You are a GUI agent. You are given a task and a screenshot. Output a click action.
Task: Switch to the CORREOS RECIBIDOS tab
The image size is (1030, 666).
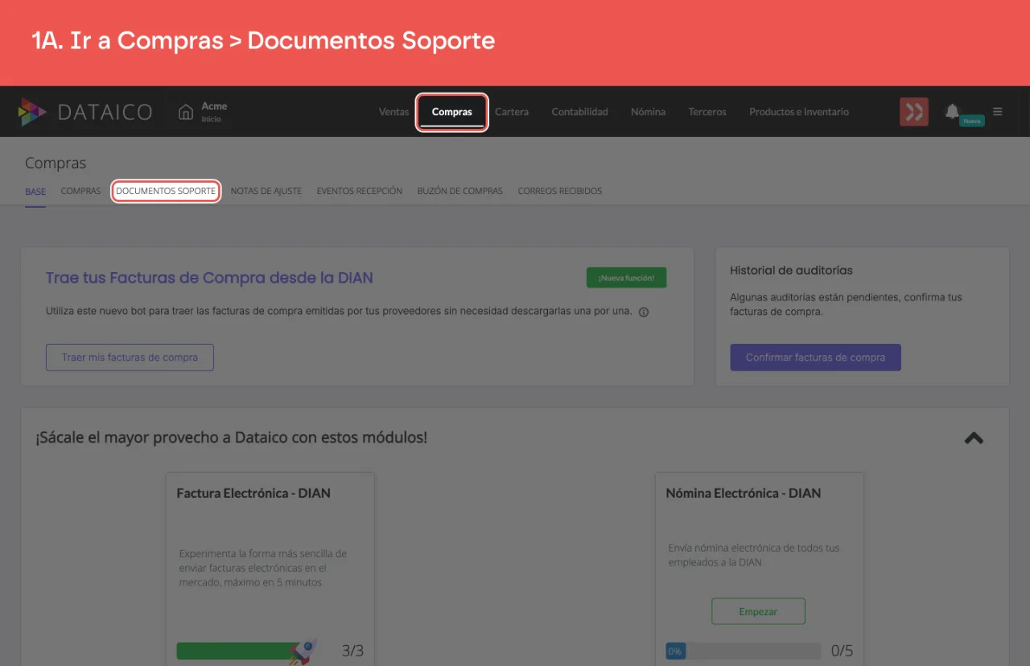pyautogui.click(x=560, y=192)
